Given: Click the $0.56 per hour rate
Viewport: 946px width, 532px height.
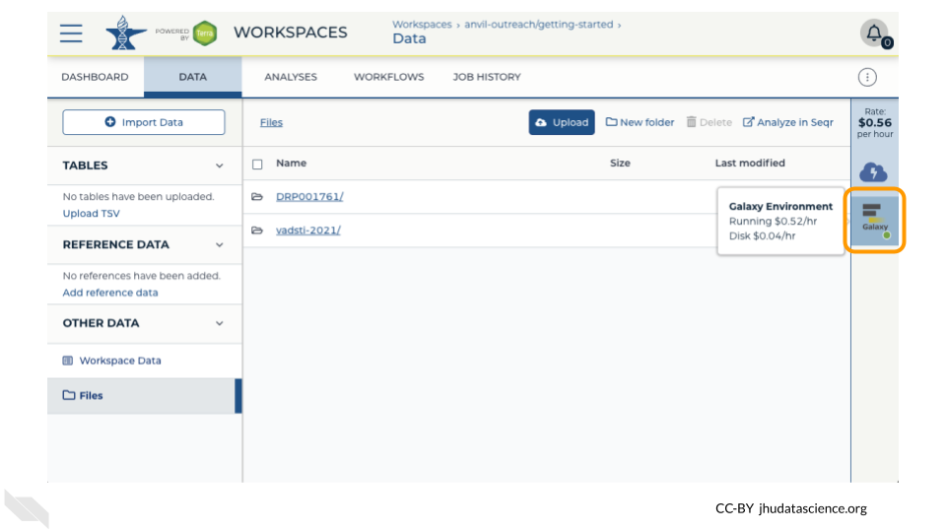Looking at the screenshot, I should 875,122.
